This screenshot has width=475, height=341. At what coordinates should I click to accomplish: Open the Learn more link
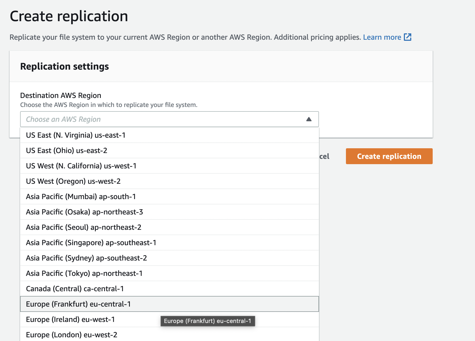[382, 37]
